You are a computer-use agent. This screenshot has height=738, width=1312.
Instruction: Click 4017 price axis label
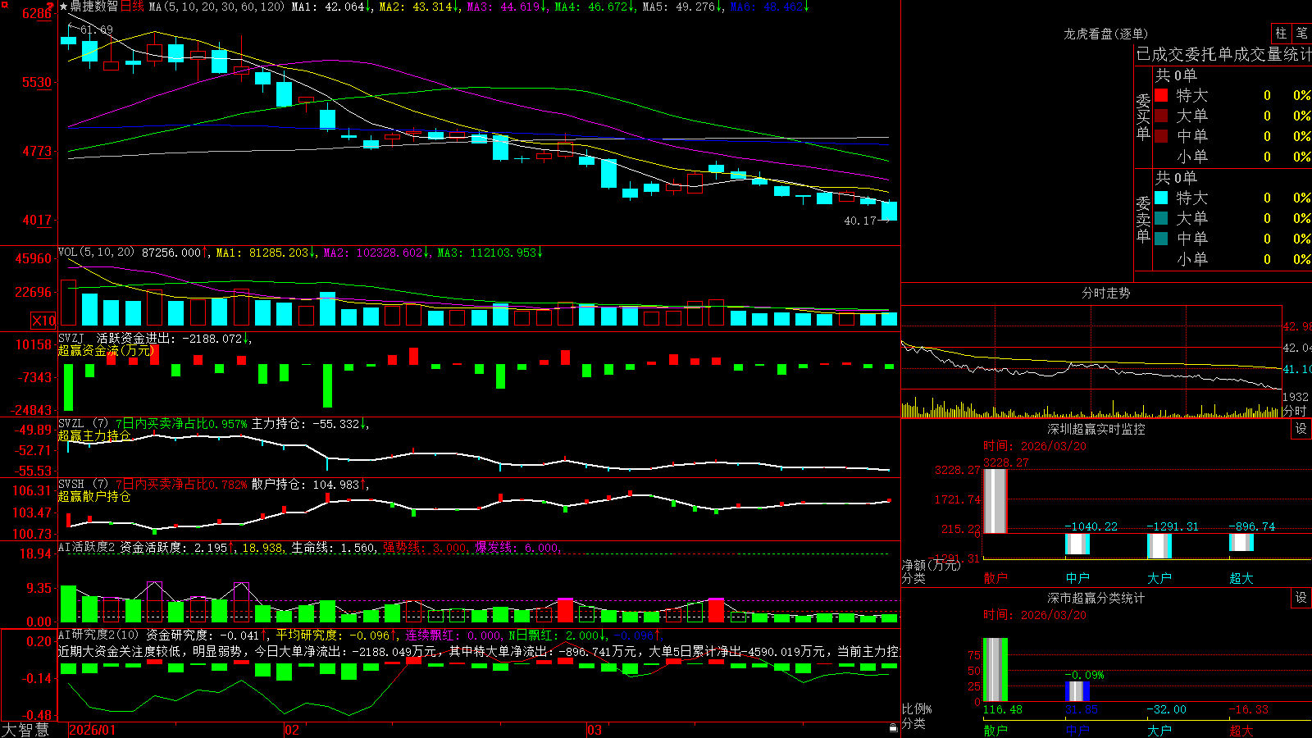click(37, 220)
